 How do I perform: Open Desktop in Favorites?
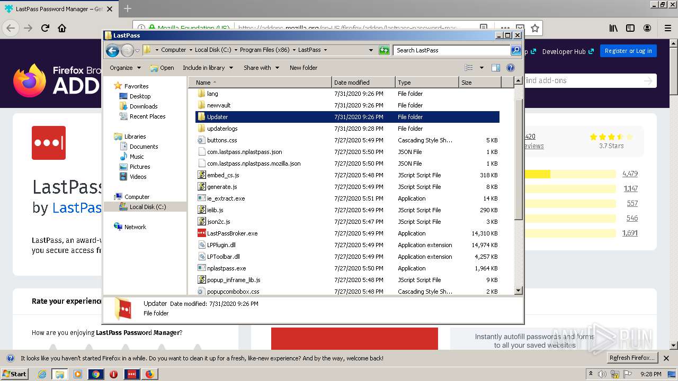tap(140, 96)
